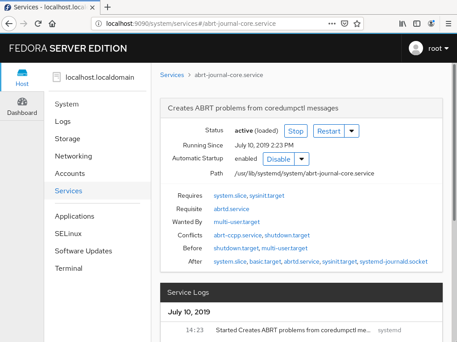Viewport: 457px width, 342px height.
Task: Open Networking in the sidebar
Action: 74,156
